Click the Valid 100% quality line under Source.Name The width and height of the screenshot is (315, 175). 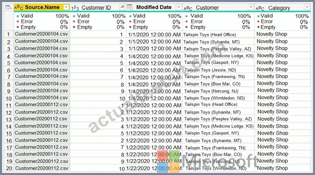pos(42,16)
